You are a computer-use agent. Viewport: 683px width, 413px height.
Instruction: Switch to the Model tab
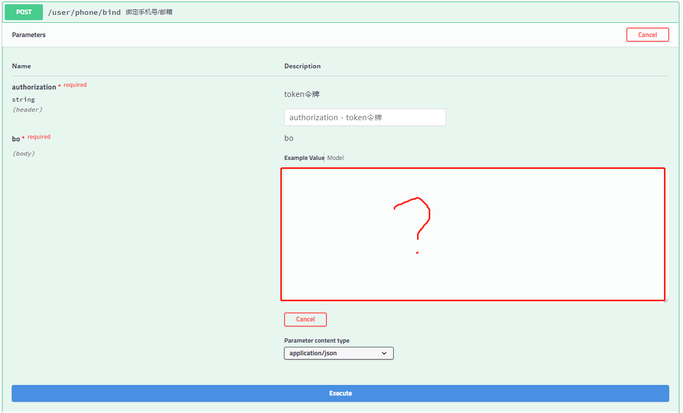click(335, 158)
